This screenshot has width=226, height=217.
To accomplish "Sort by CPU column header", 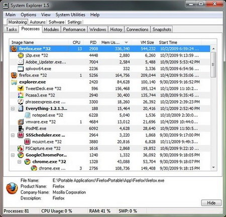I will (x=76, y=42).
